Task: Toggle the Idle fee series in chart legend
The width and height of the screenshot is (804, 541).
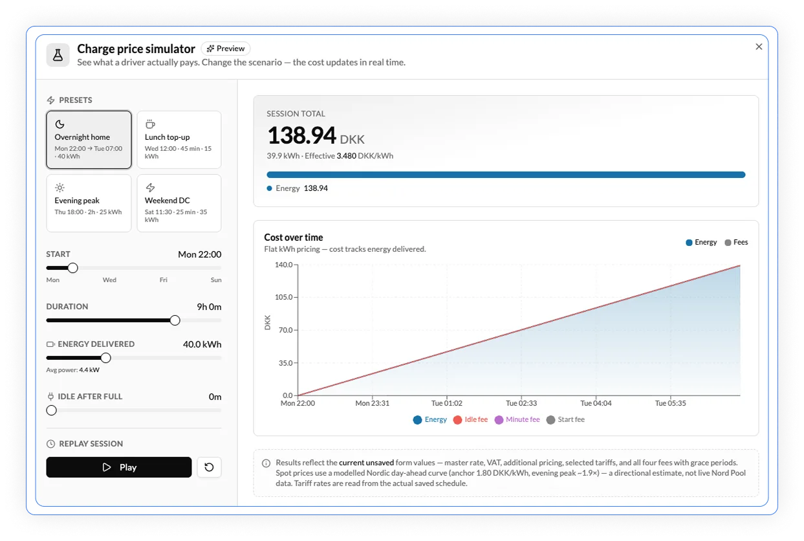Action: [471, 420]
